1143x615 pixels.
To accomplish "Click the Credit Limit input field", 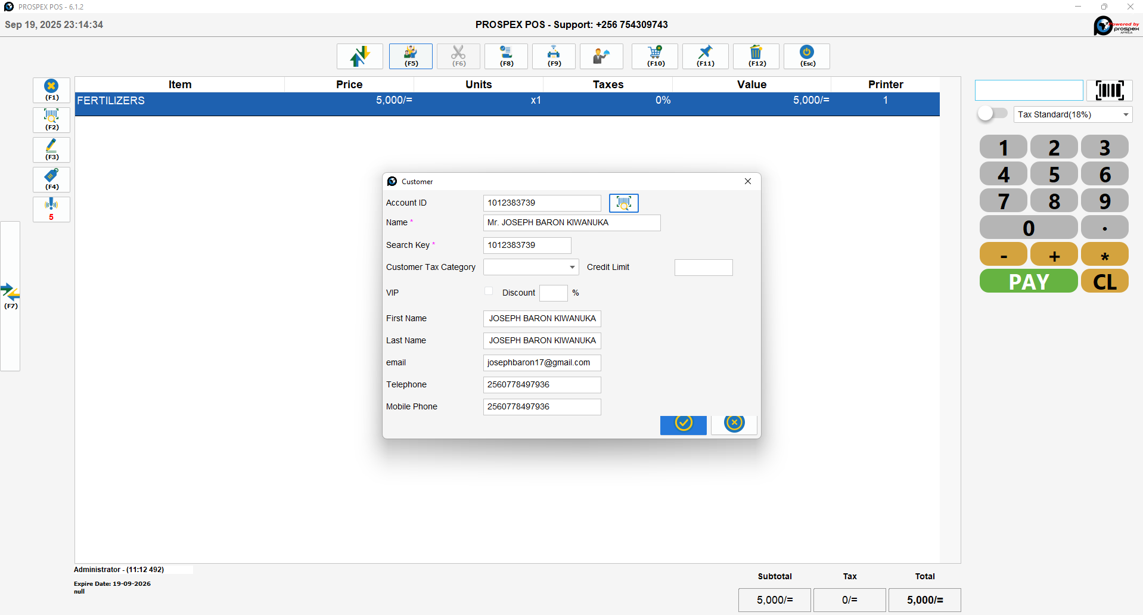I will (703, 268).
